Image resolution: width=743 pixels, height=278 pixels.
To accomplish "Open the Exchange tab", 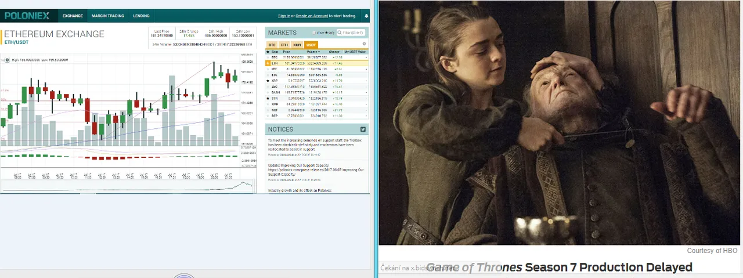I will [73, 16].
